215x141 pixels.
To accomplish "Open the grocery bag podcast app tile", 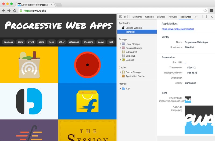I will point(29,65).
